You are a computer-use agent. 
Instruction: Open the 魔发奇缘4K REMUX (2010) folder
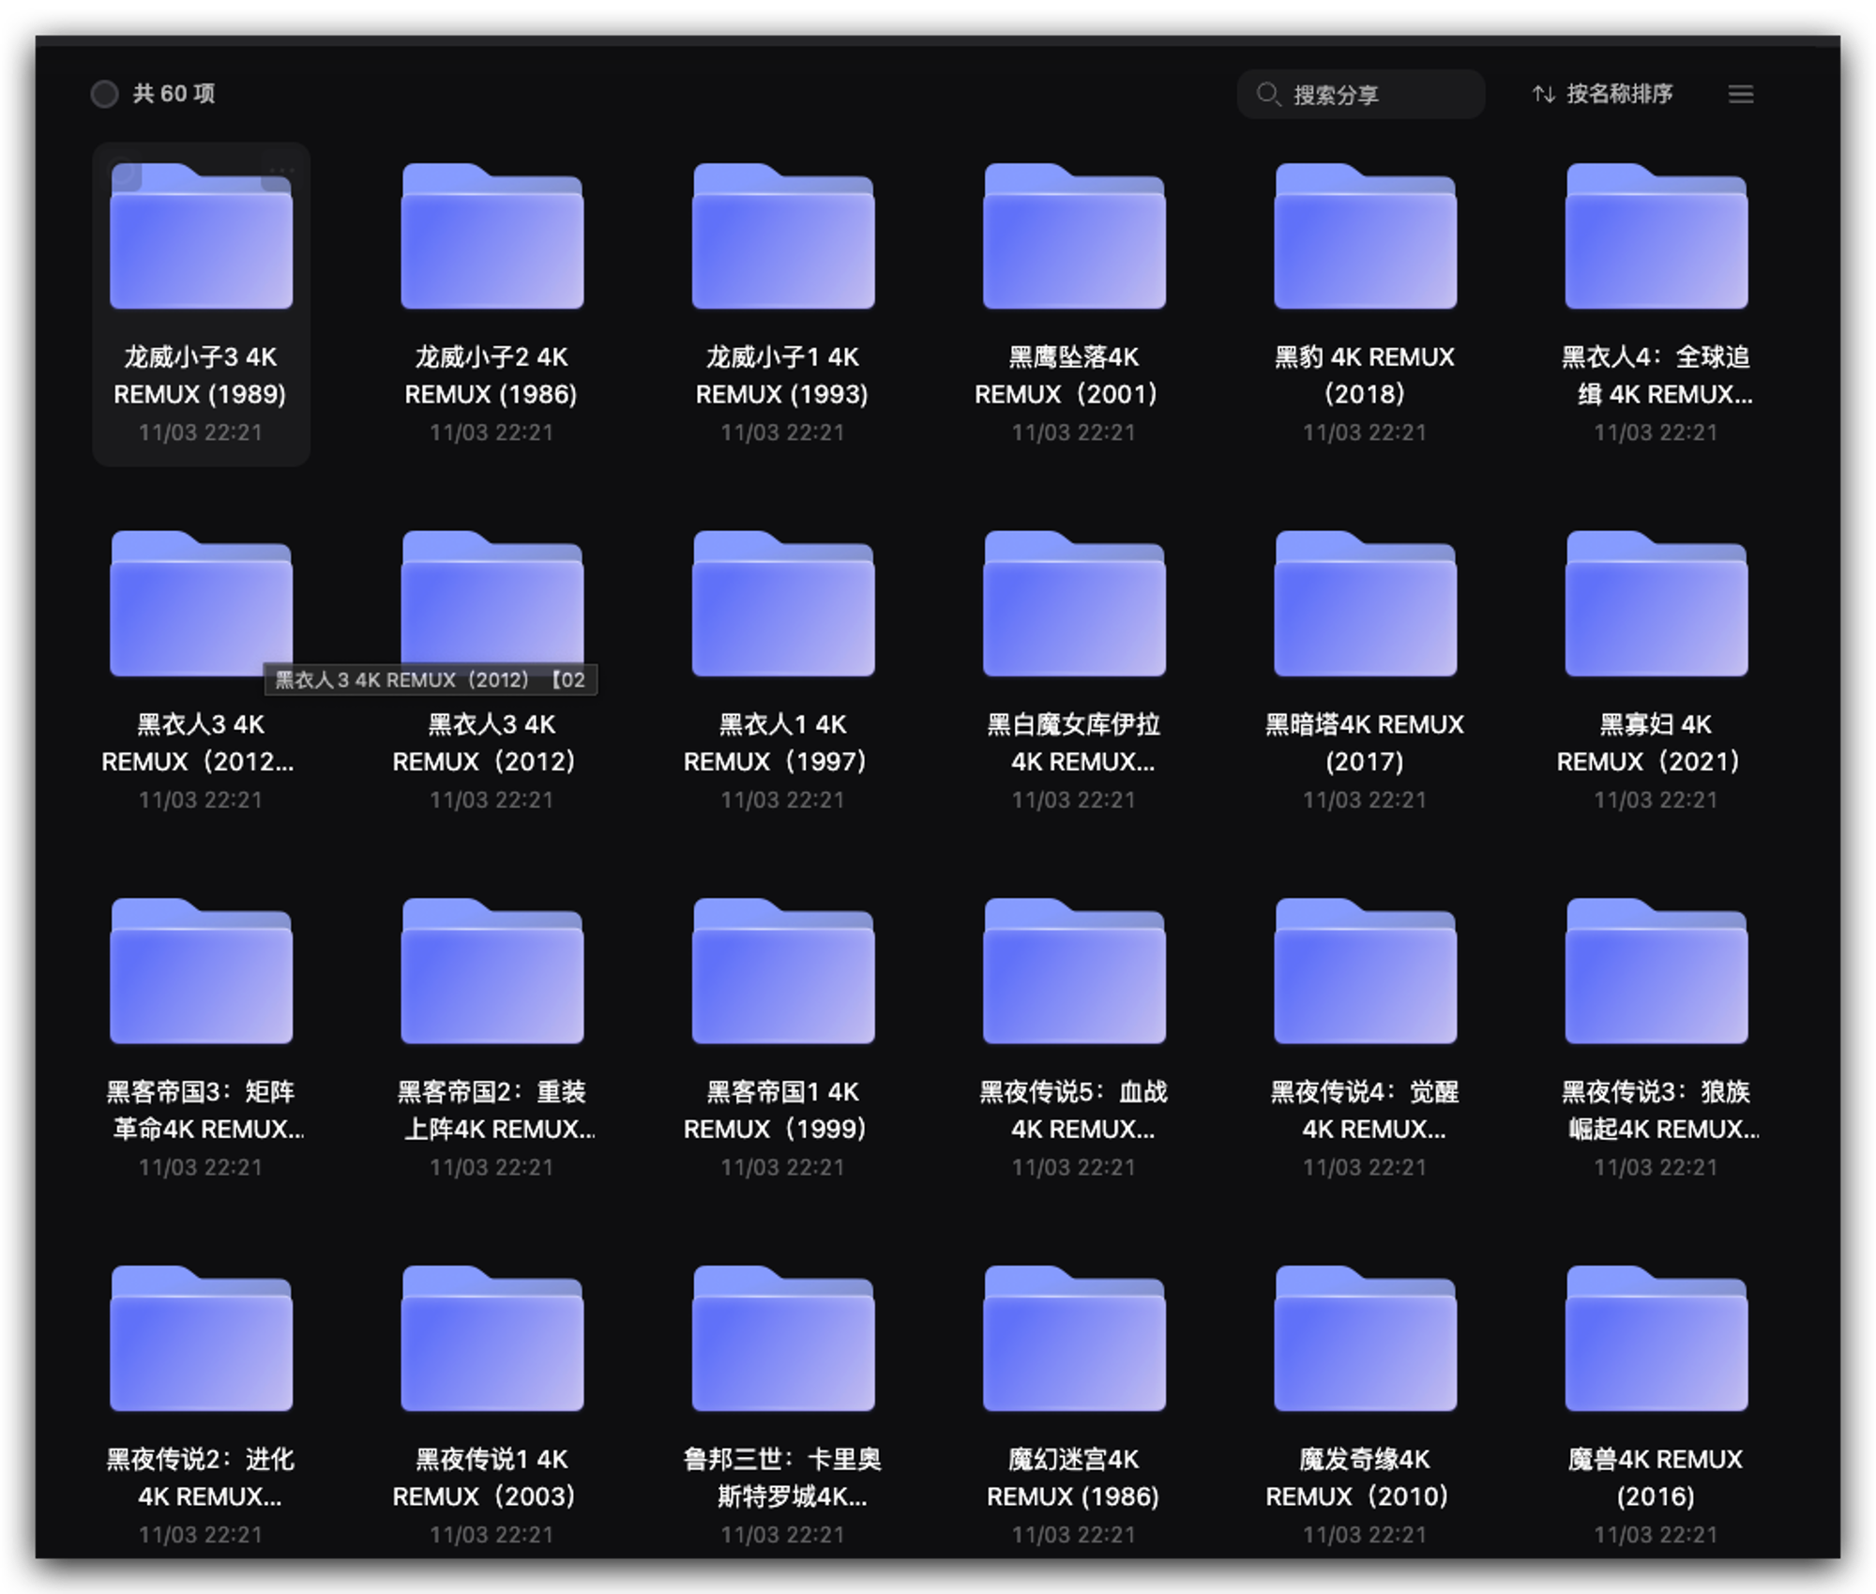click(1365, 1339)
